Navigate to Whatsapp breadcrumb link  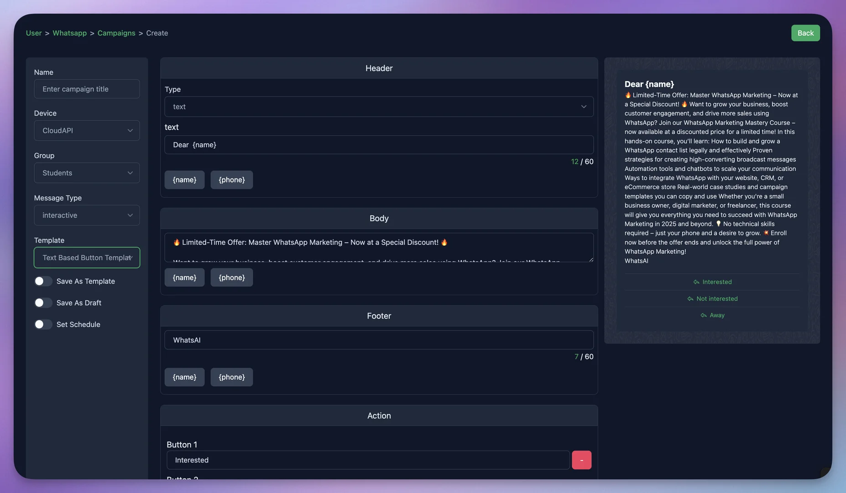[69, 33]
